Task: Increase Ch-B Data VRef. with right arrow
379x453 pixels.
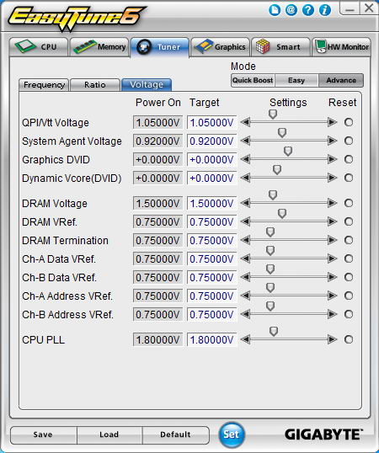Action: point(332,277)
